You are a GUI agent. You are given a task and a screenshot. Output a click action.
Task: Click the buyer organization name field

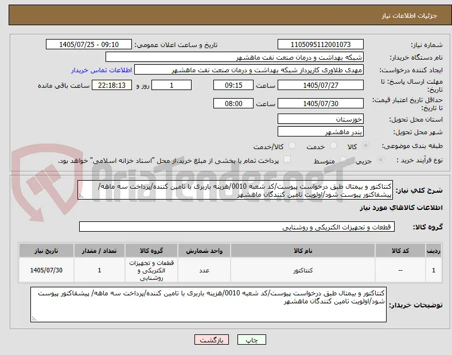pos(235,57)
